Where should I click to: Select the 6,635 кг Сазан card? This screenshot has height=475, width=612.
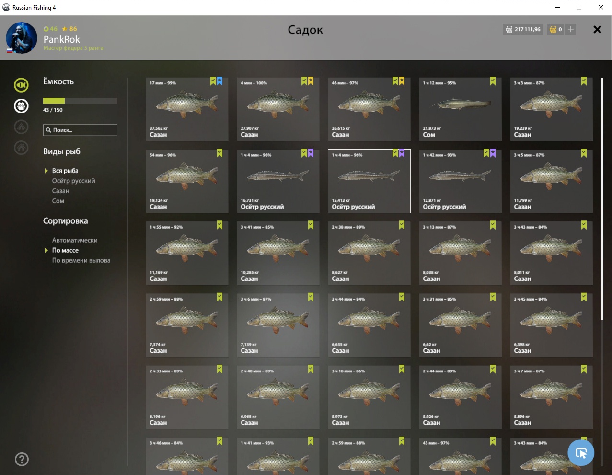(369, 325)
